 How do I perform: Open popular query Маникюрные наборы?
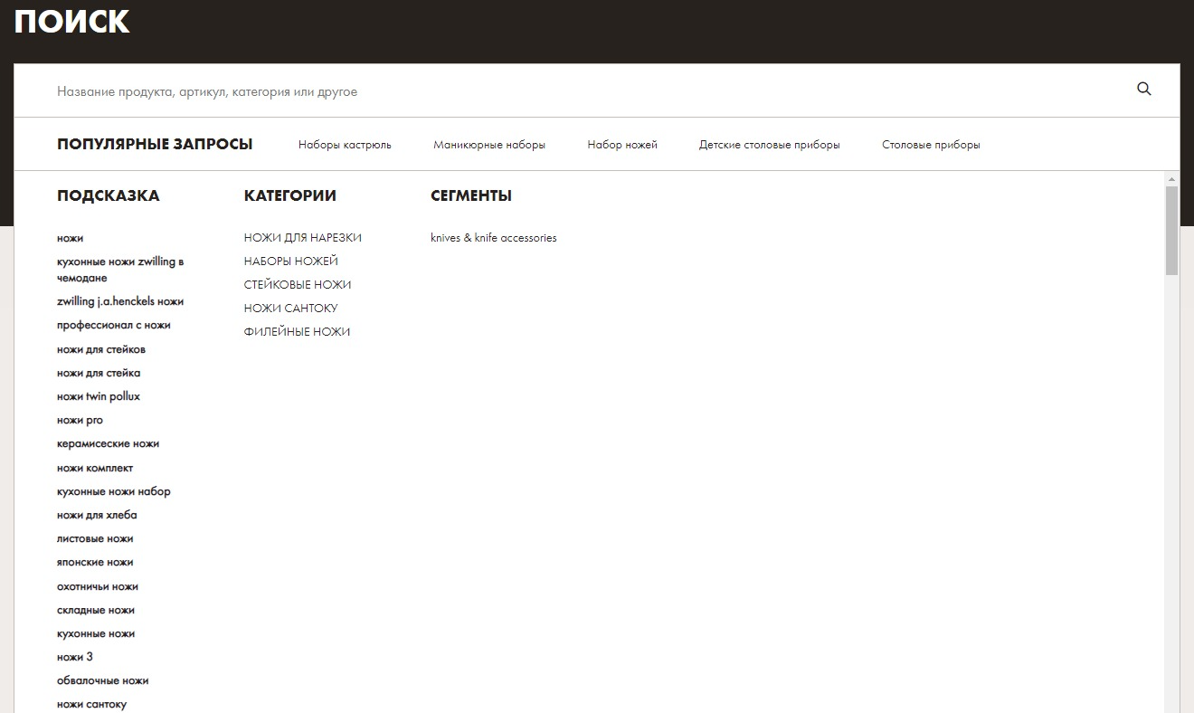point(488,145)
